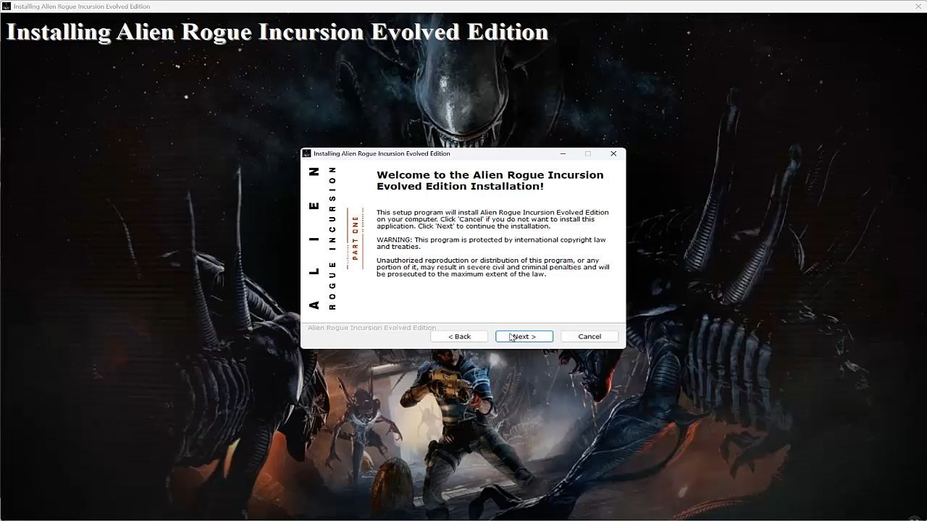The width and height of the screenshot is (927, 521).
Task: Click the 'Unauthorized reproduction or distribution' paragraph
Action: pos(492,267)
